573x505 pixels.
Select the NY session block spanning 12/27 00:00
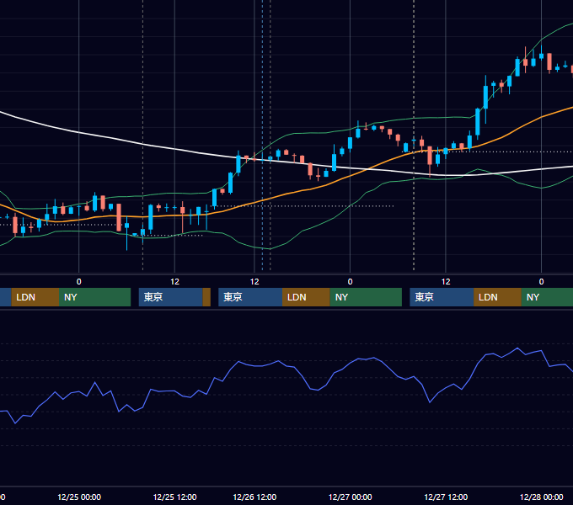pyautogui.click(x=366, y=297)
